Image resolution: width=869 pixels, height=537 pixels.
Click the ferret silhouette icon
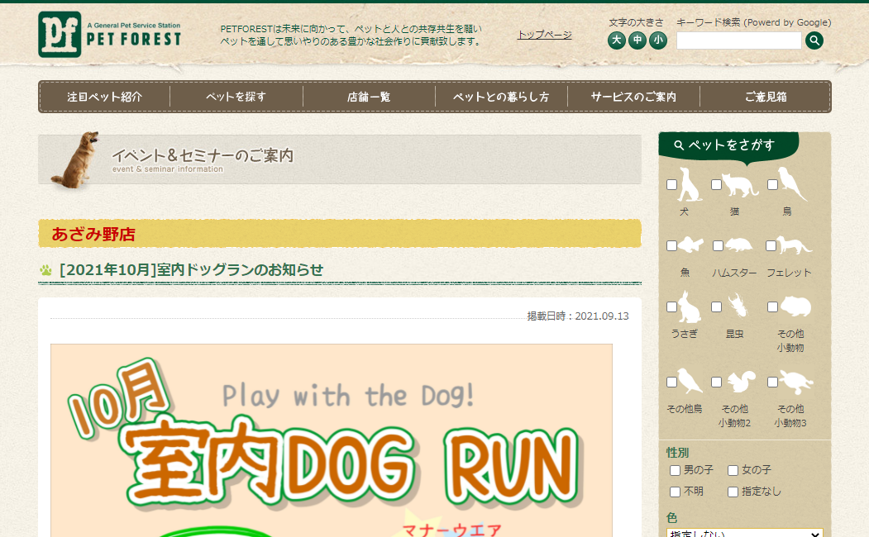[x=795, y=245]
